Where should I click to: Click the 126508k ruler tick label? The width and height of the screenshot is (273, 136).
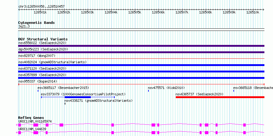tap(206, 12)
